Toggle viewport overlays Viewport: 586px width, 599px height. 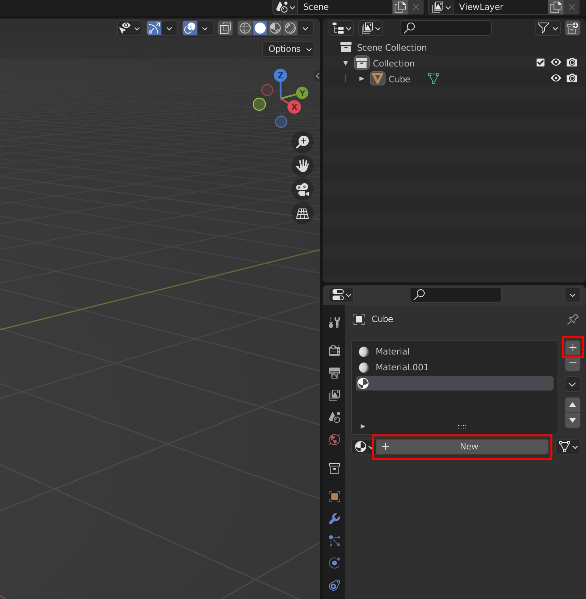tap(190, 28)
